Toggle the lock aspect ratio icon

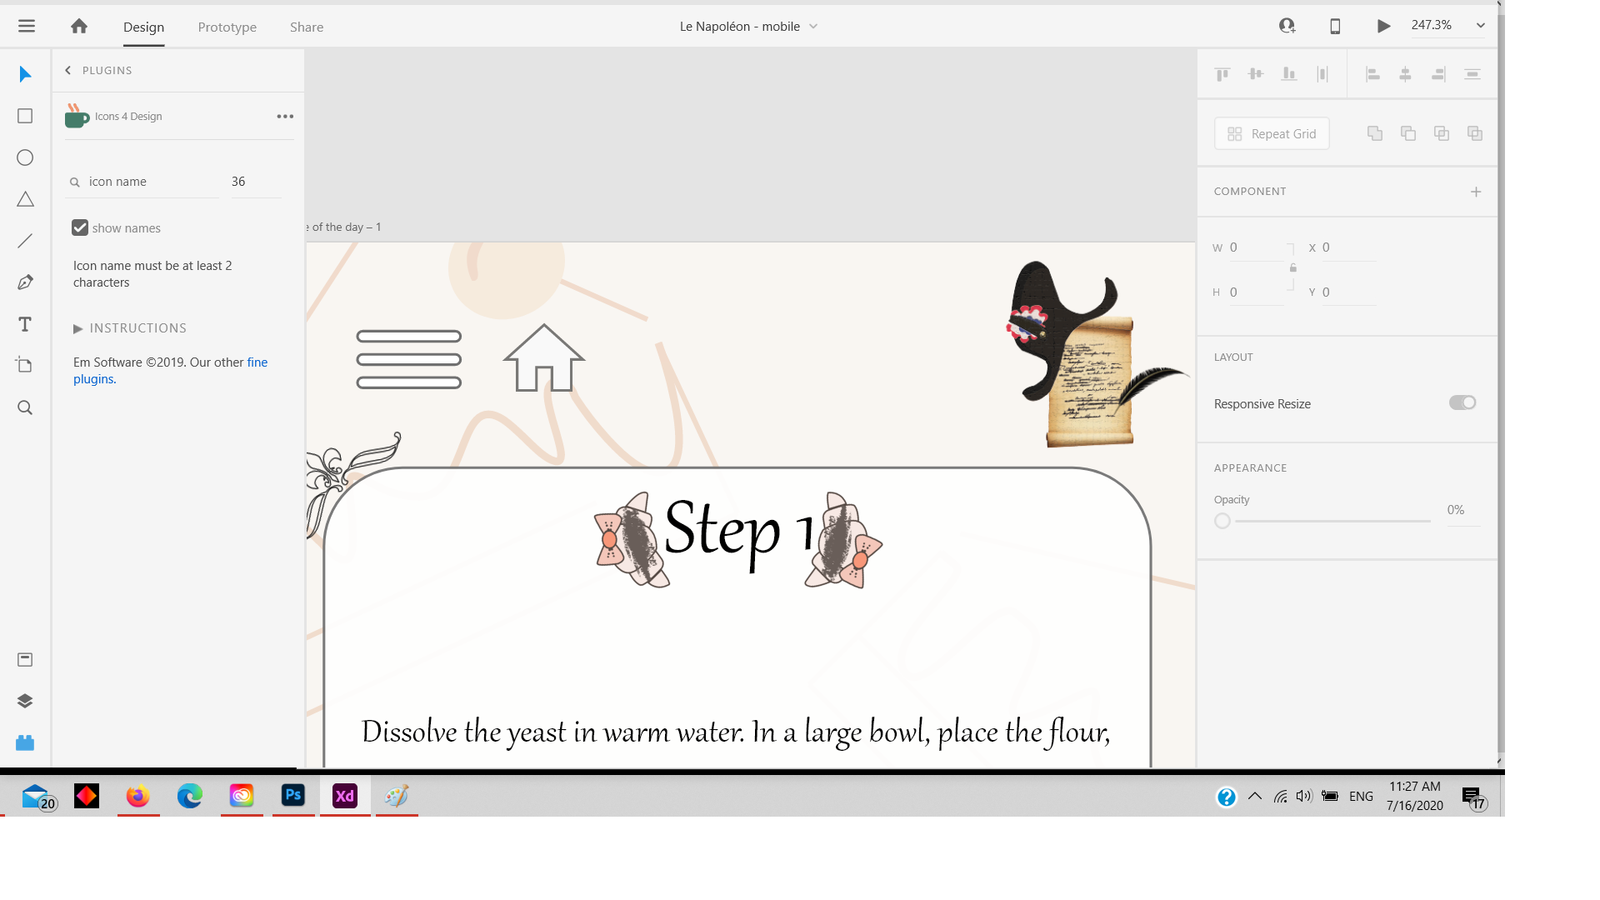point(1292,268)
